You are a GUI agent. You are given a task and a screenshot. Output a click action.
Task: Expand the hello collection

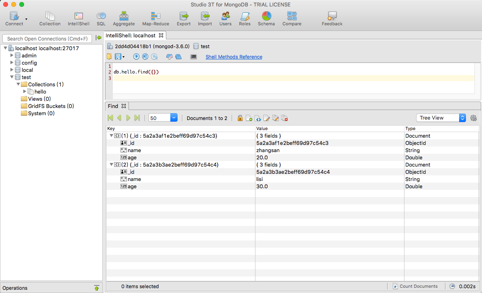coord(25,92)
